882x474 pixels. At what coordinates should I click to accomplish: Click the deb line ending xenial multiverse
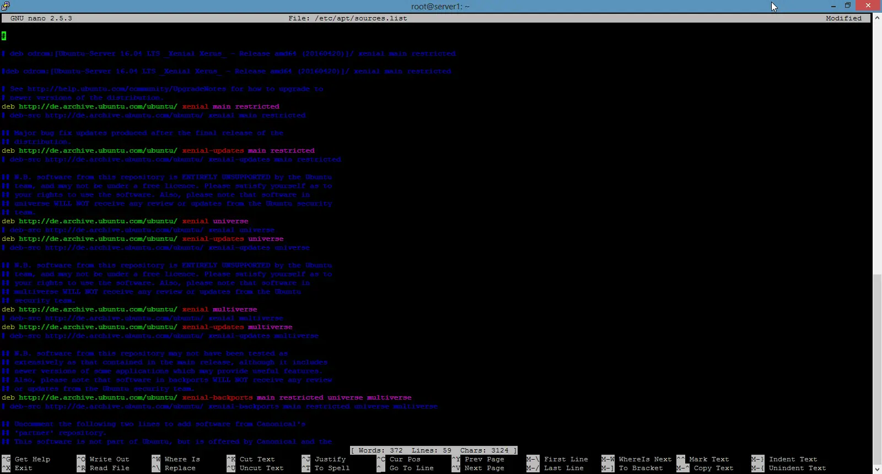click(x=130, y=309)
